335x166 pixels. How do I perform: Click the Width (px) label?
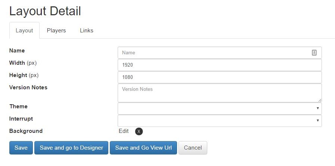click(23, 63)
